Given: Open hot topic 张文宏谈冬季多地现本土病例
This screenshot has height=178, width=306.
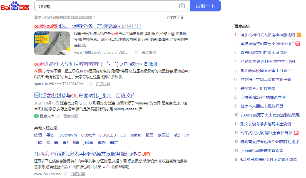Looking at the screenshot, I should pos(266,124).
